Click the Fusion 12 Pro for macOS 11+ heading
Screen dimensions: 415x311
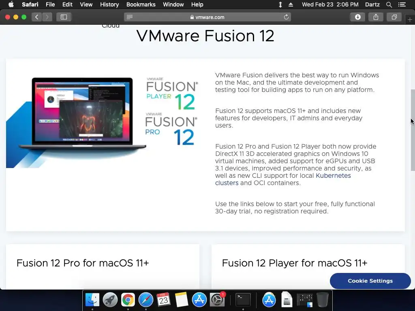click(x=83, y=263)
